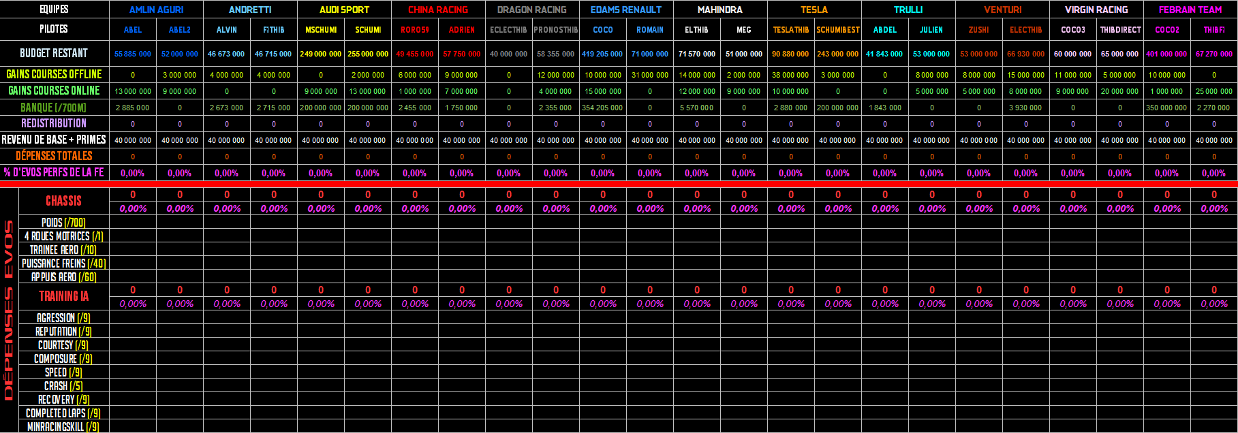Click the COMPOSURE (/9) row label
Screen dimensions: 1238x433
[x=63, y=359]
